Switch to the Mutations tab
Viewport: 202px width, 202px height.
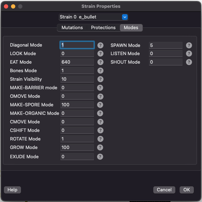pyautogui.click(x=72, y=28)
